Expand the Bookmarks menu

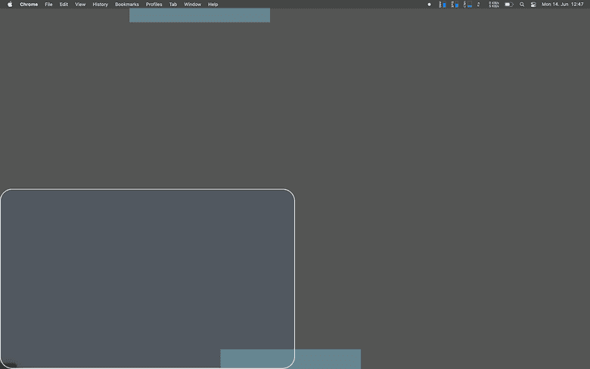pyautogui.click(x=127, y=5)
